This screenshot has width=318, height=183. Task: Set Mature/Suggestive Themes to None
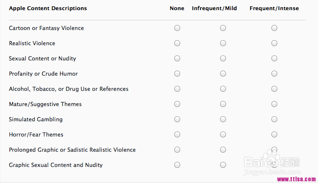point(177,104)
